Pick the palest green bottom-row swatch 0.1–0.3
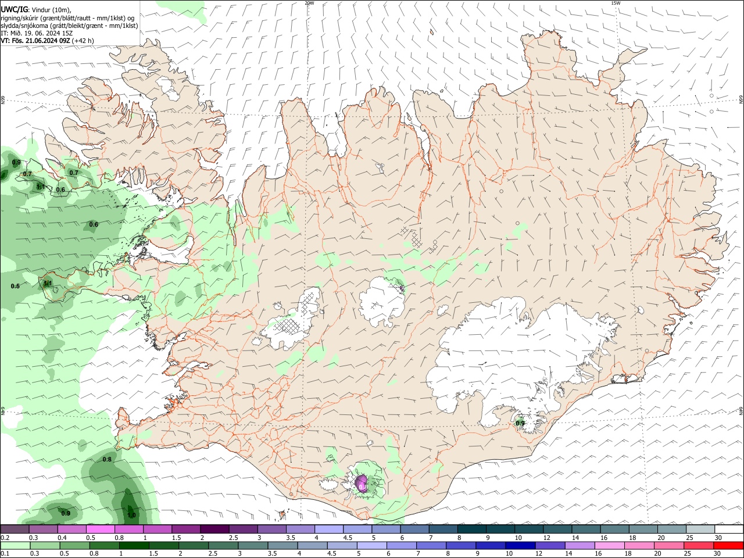Image resolution: width=744 pixels, height=558 pixels. (15, 545)
